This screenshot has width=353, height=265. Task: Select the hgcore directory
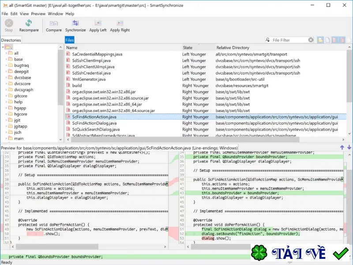point(20,114)
